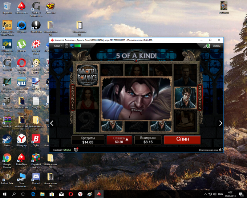Open Gothic III desktop shortcut
The image size is (247, 198).
(7, 65)
